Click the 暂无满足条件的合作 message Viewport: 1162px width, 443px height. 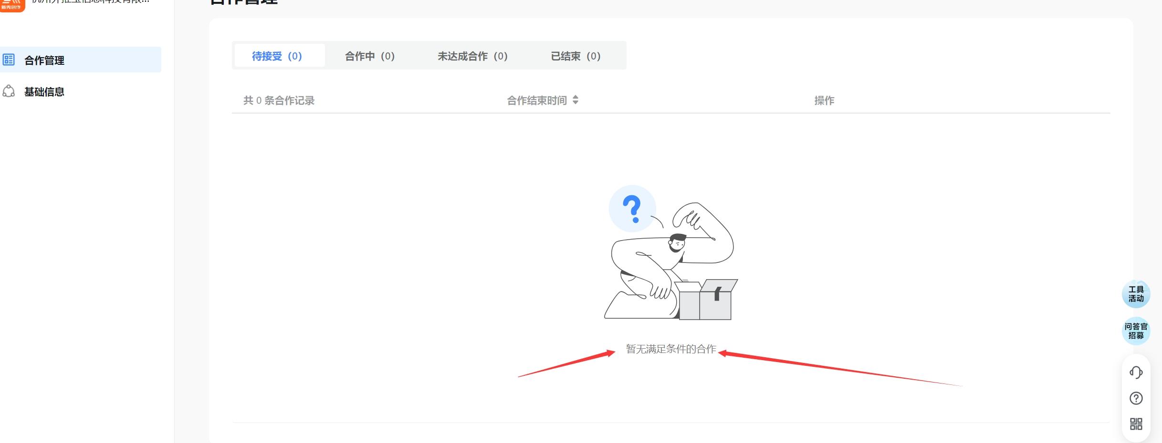click(x=671, y=349)
